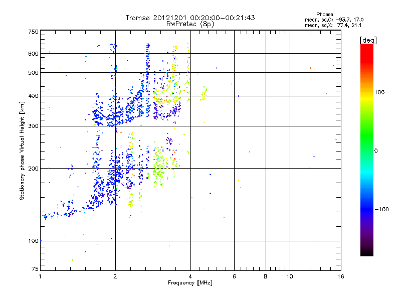Click the 'Stationary phase Virtual Height [km]' axis title
Image resolution: width=401 pixels, height=301 pixels.
(22, 150)
